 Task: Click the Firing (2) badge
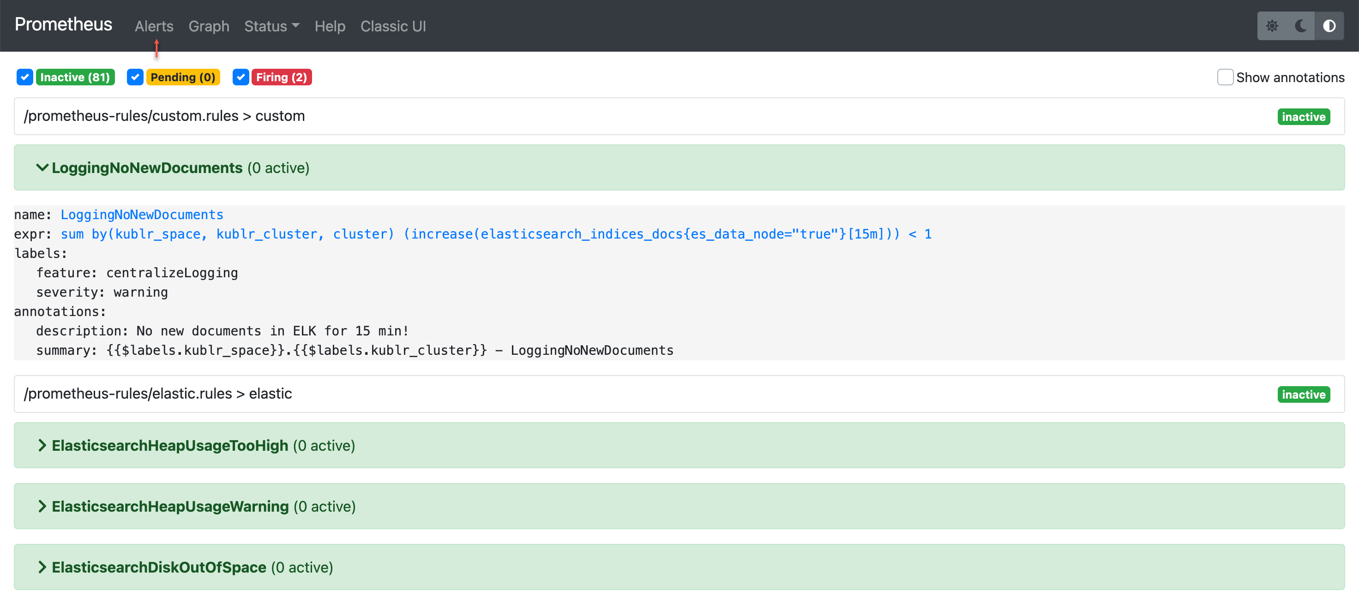(x=281, y=77)
